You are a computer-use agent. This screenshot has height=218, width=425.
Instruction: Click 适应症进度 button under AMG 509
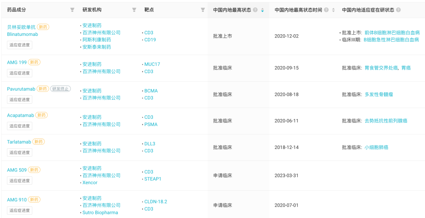click(20, 181)
